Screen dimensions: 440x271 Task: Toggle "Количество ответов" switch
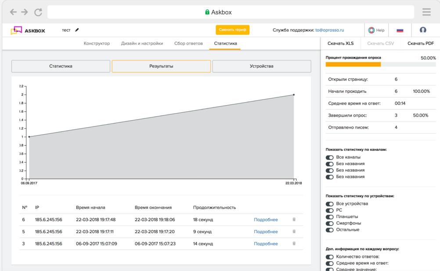point(329,256)
